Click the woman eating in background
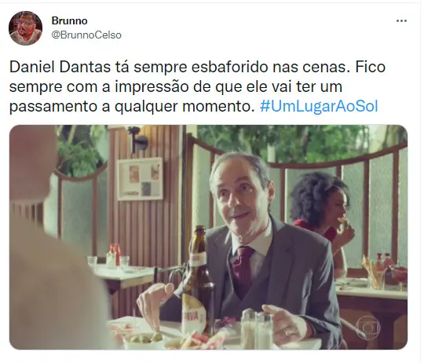The image size is (424, 363). pyautogui.click(x=323, y=214)
